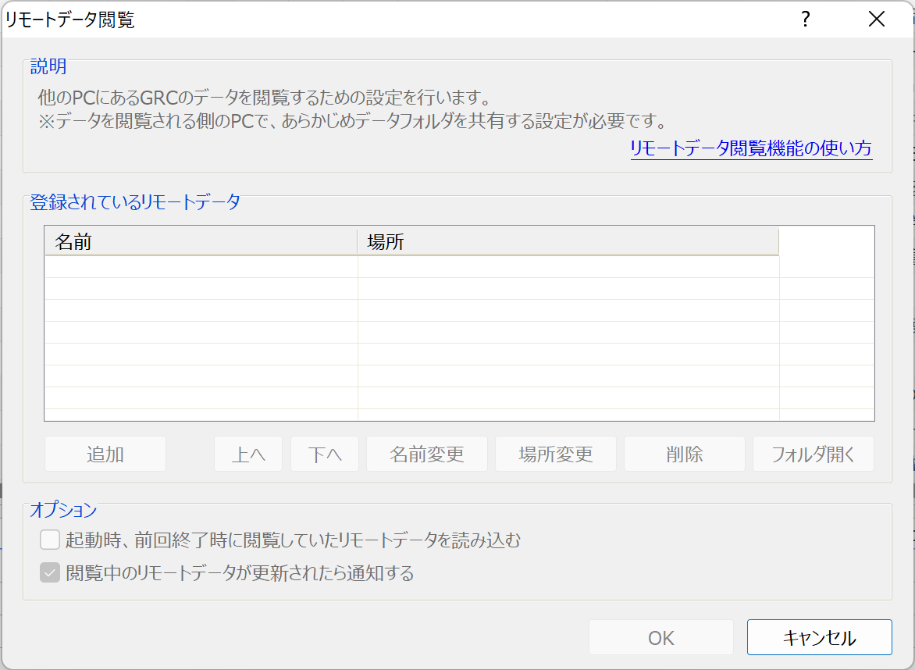Click the unnamed rightmost column header

click(828, 242)
